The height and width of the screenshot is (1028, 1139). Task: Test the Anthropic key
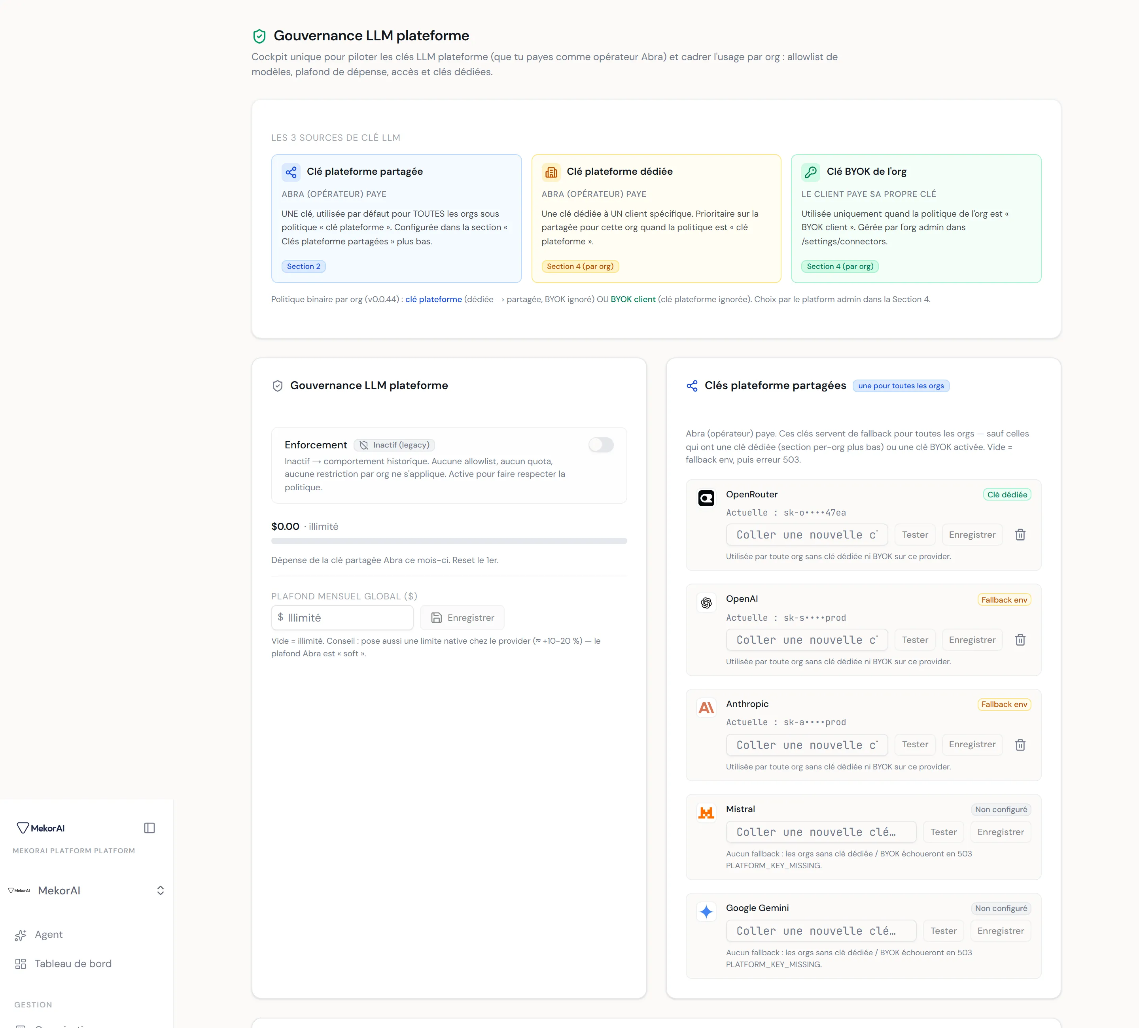pyautogui.click(x=915, y=745)
